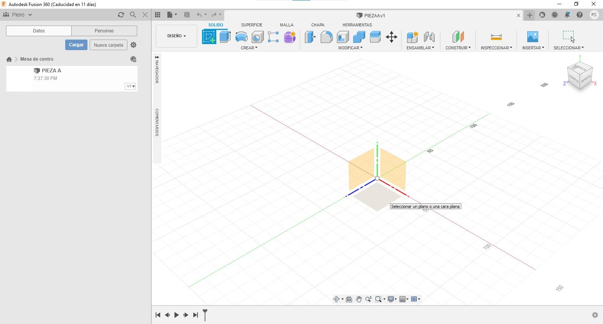Screen dimensions: 603x324
Task: Click the Nueva carpeta button
Action: pos(109,45)
